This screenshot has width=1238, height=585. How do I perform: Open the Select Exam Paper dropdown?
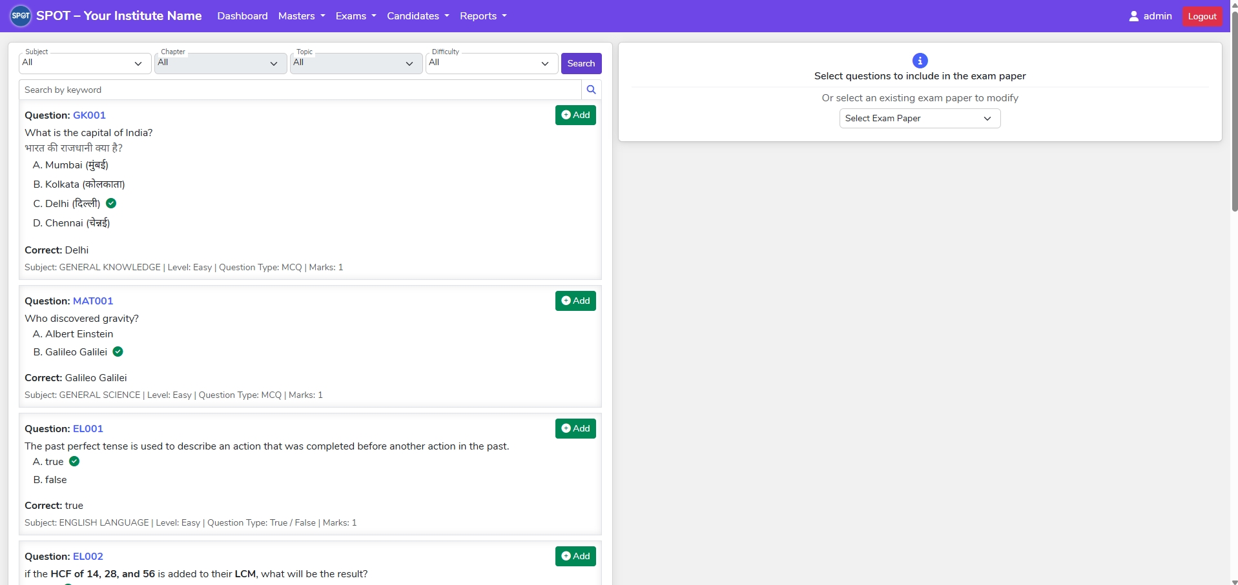tap(920, 118)
